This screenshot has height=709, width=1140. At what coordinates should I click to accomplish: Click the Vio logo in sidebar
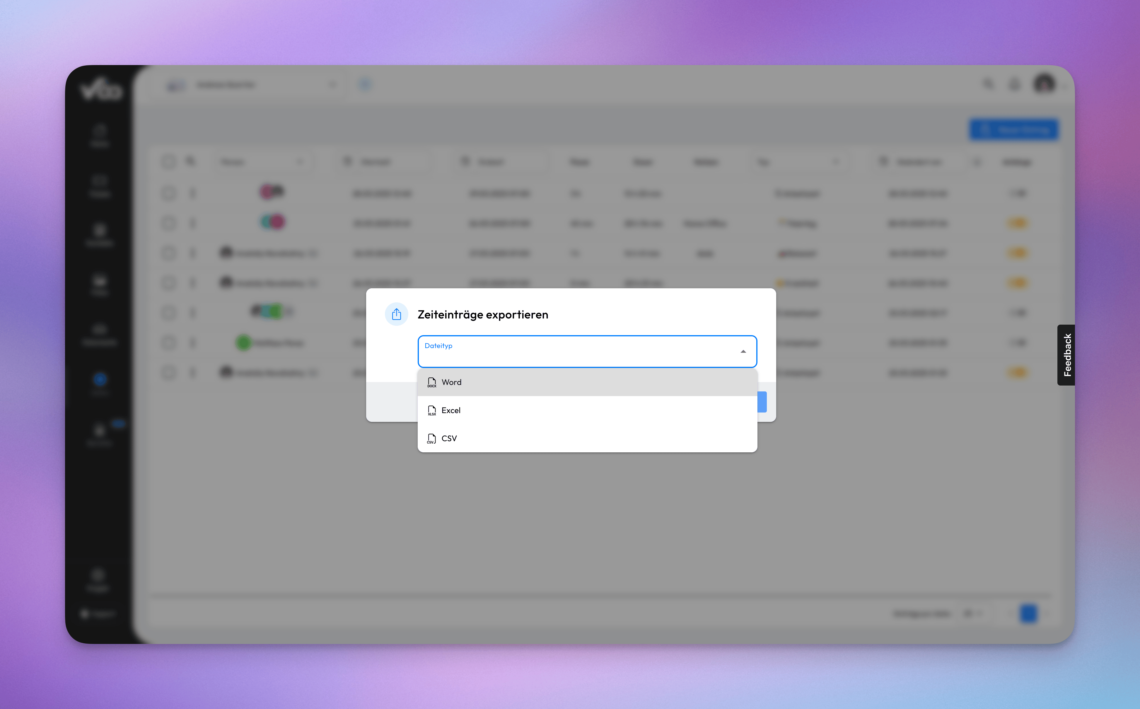click(101, 89)
